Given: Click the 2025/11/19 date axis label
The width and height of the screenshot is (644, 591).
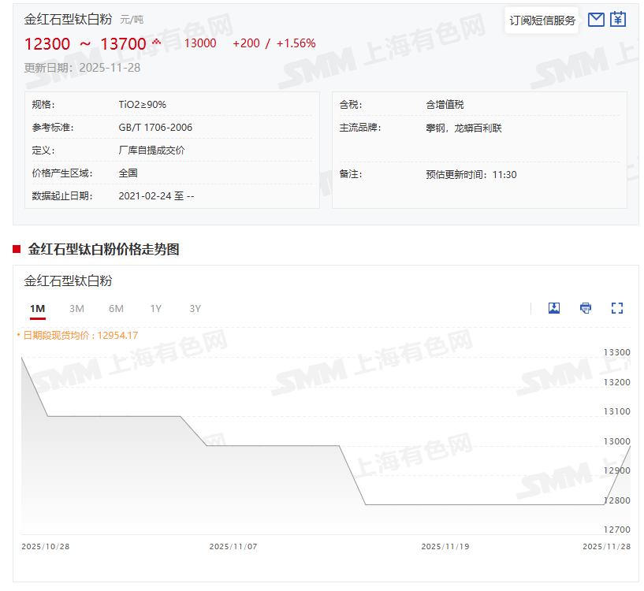Looking at the screenshot, I should pyautogui.click(x=445, y=546).
